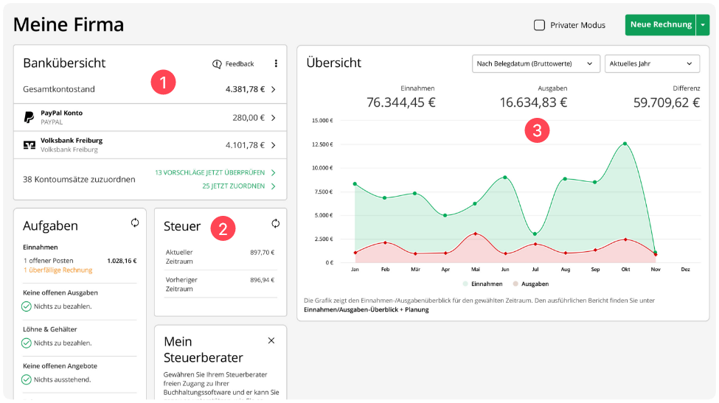719x403 pixels.
Task: Refresh the Steuer card
Action: click(x=275, y=223)
